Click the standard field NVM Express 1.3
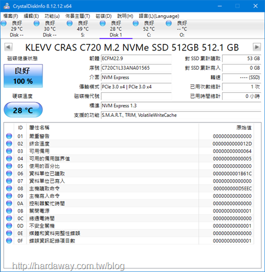 181,106
